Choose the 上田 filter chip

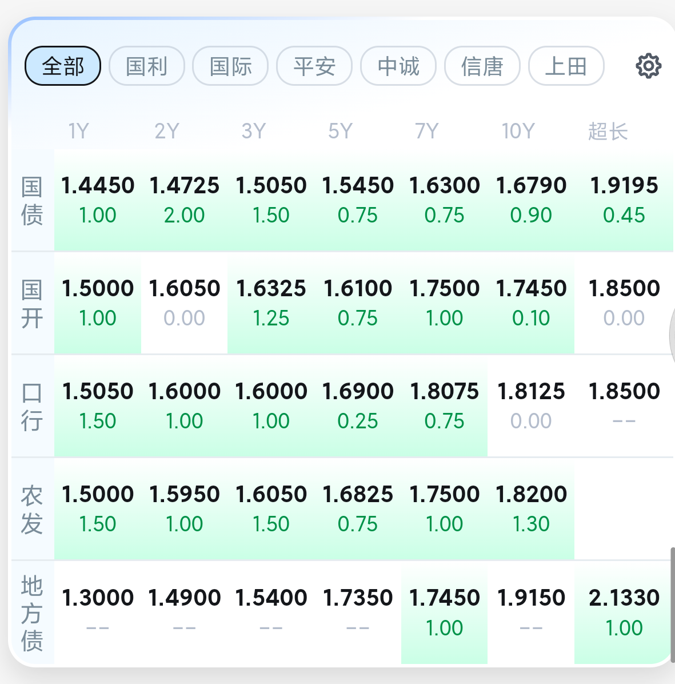coord(566,66)
